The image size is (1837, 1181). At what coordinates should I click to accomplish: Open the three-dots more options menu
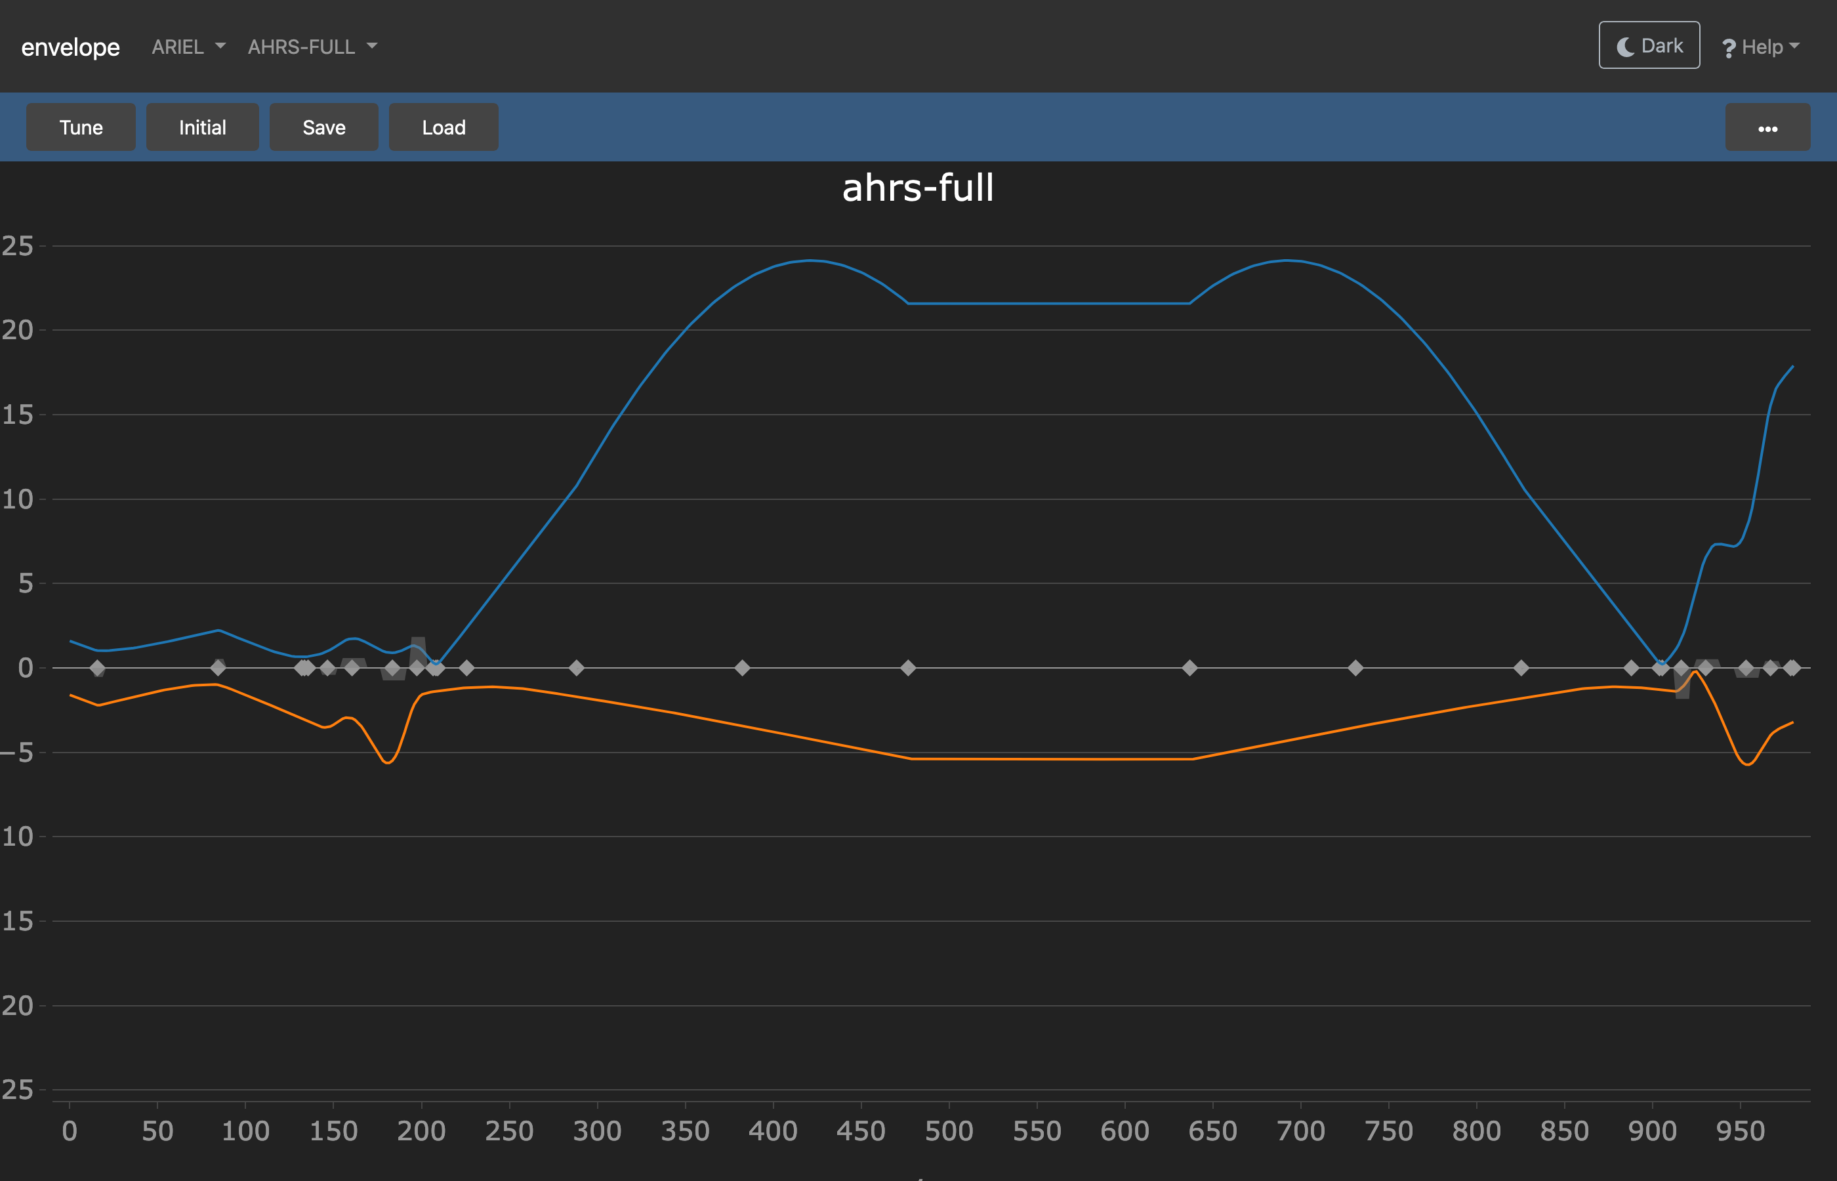[x=1768, y=127]
